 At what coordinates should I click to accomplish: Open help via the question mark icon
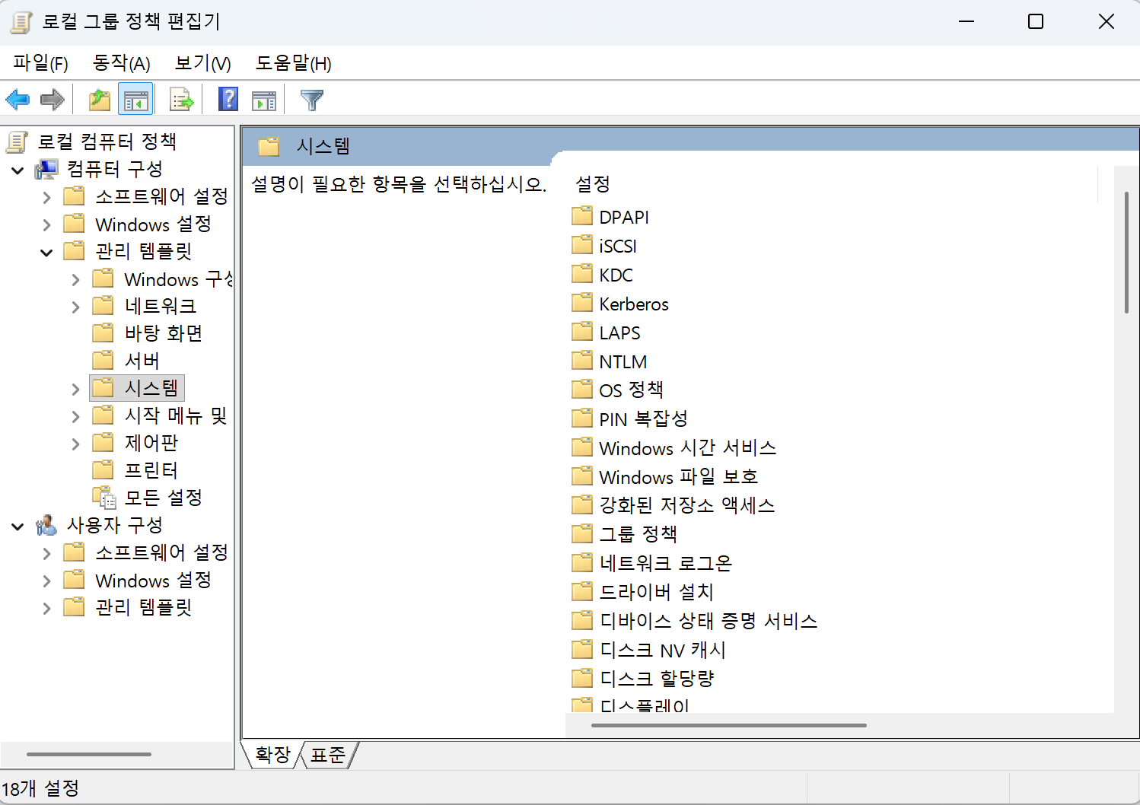[x=228, y=99]
